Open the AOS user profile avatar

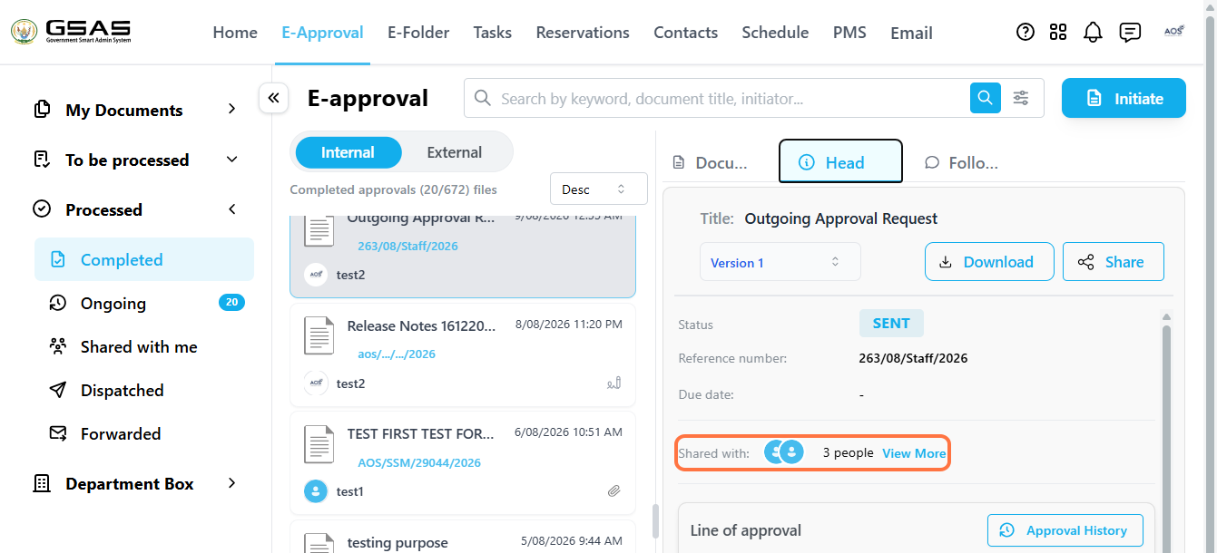point(1174,32)
